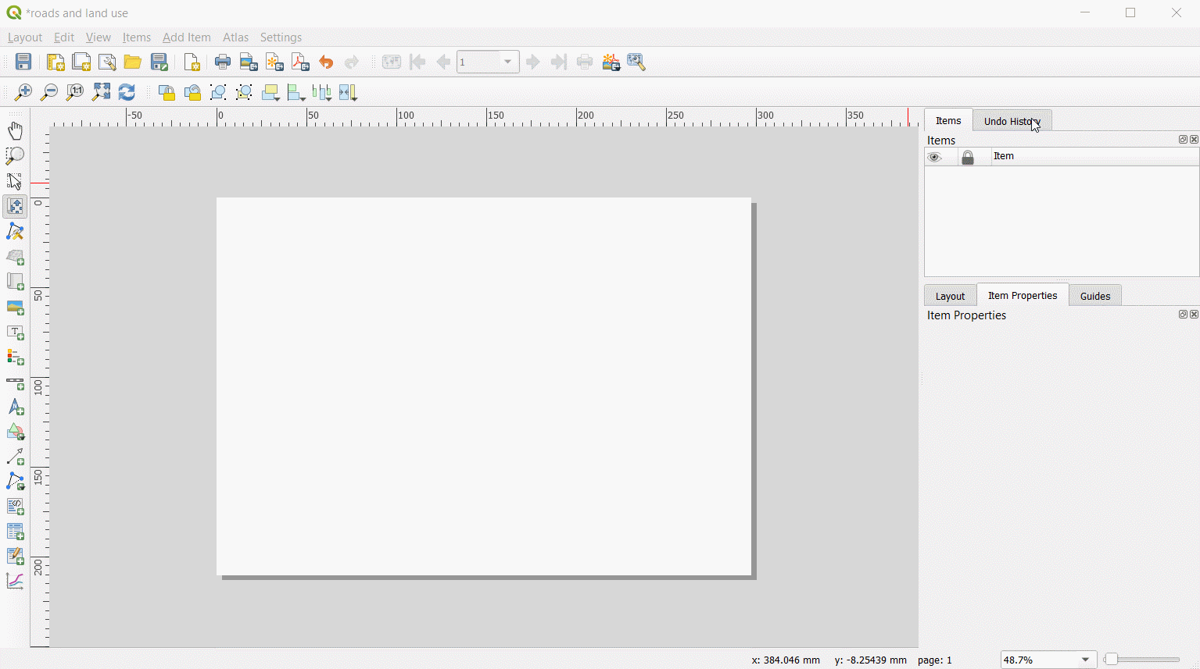Refresh the layout view

pyautogui.click(x=127, y=92)
